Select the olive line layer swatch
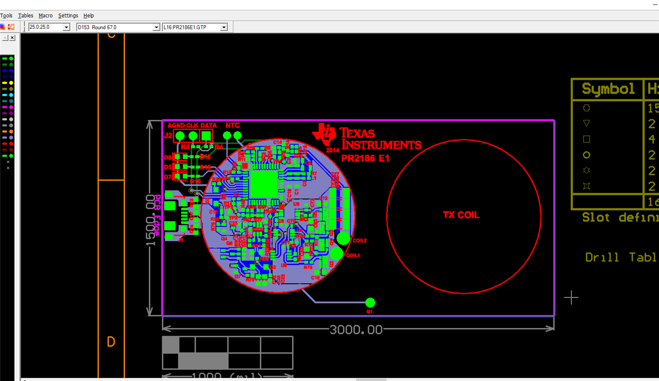Screen dimensions: 659x381 [x=4, y=89]
